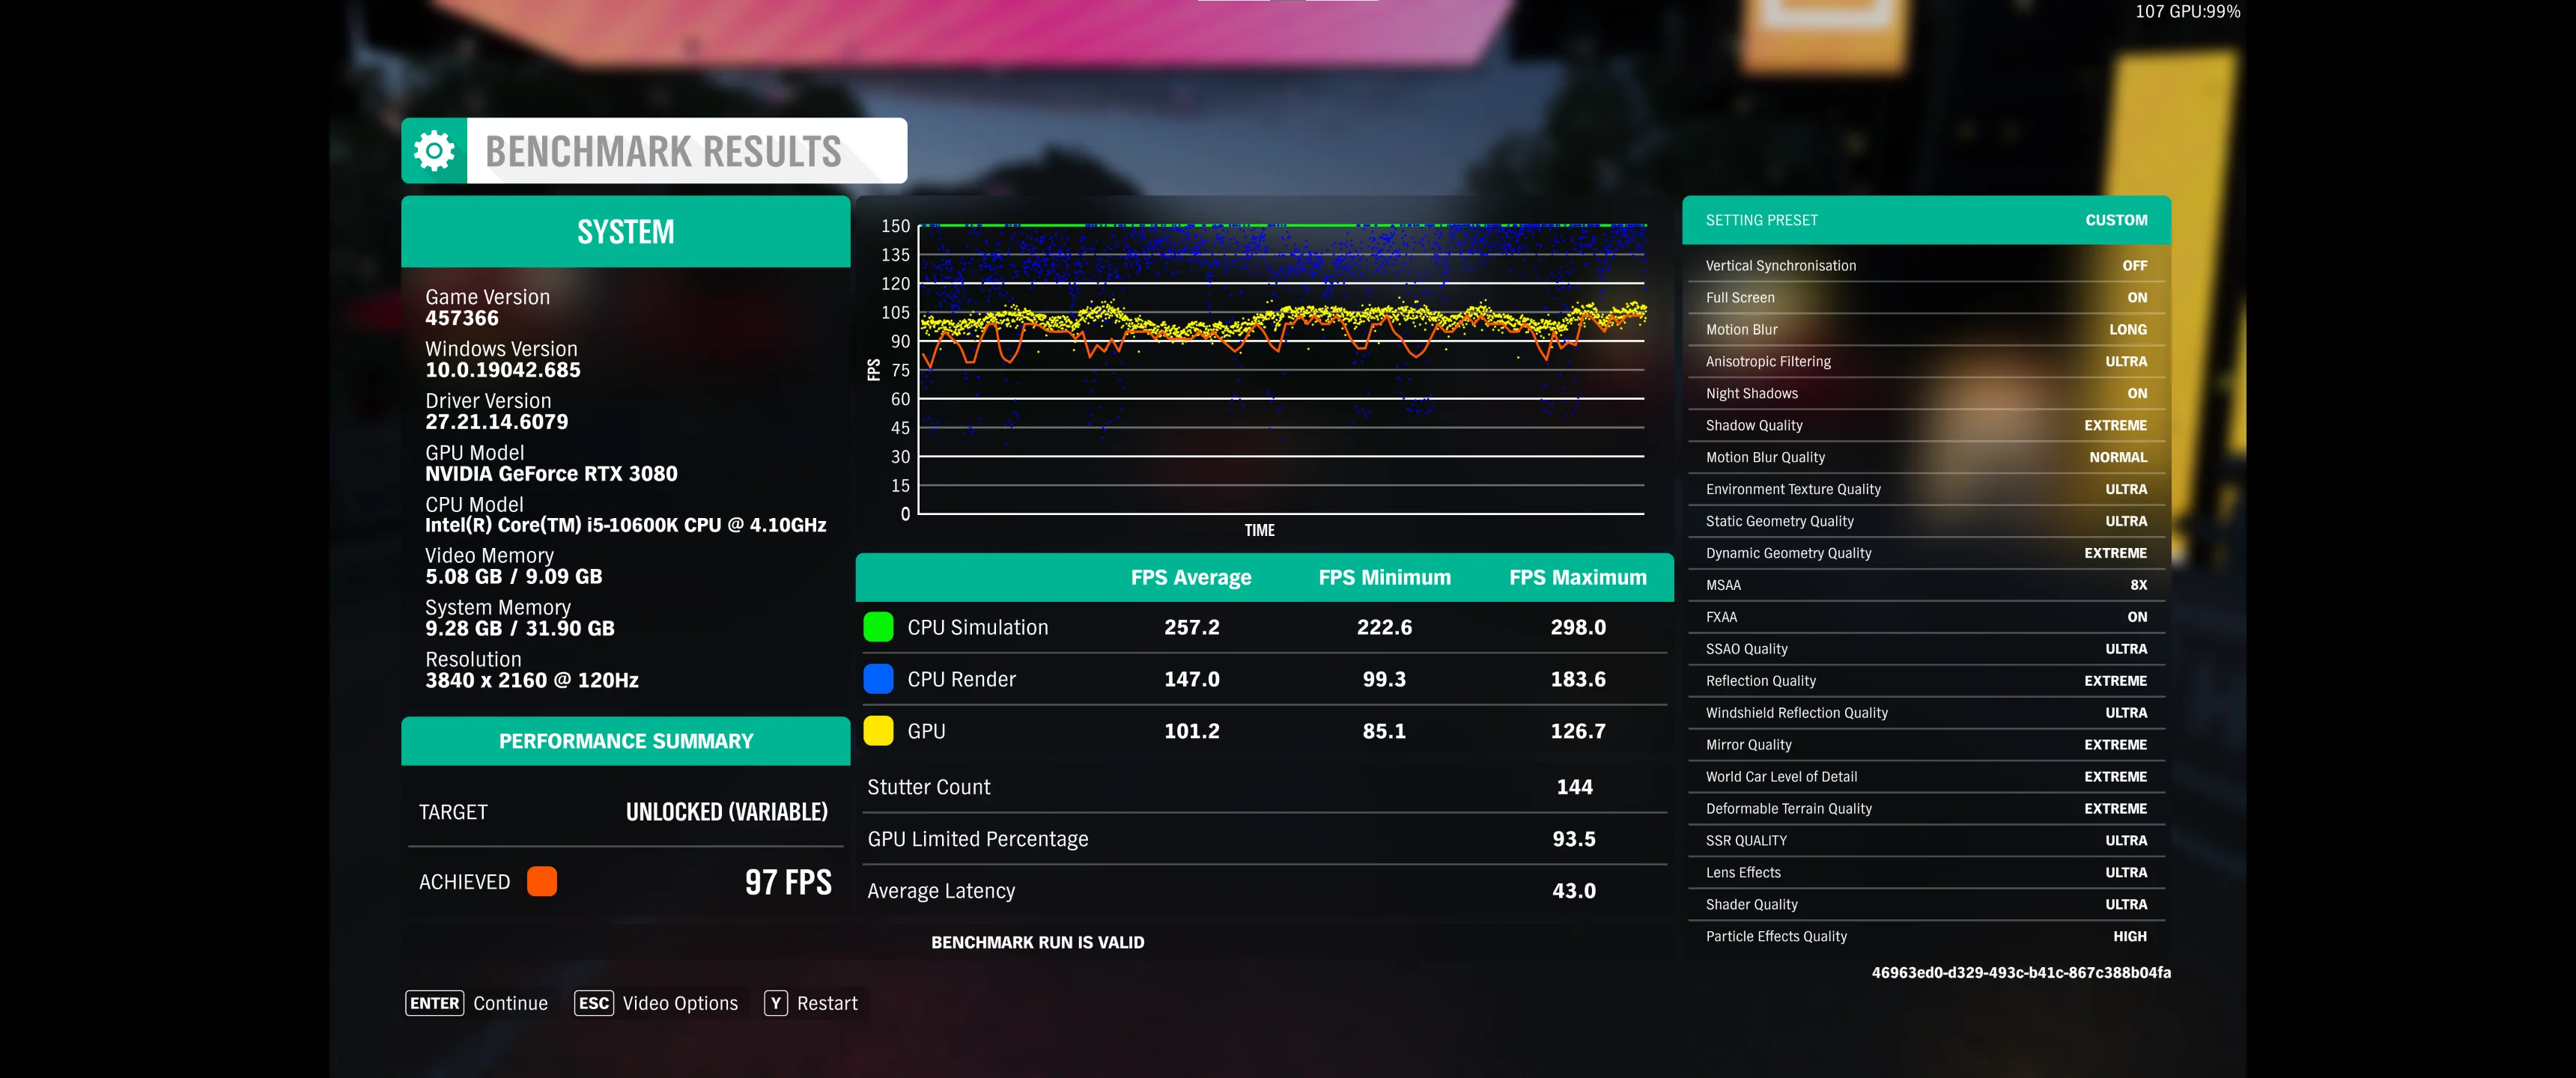Screen dimensions: 2576x1078
Task: Restart the benchmark run
Action: (827, 1003)
